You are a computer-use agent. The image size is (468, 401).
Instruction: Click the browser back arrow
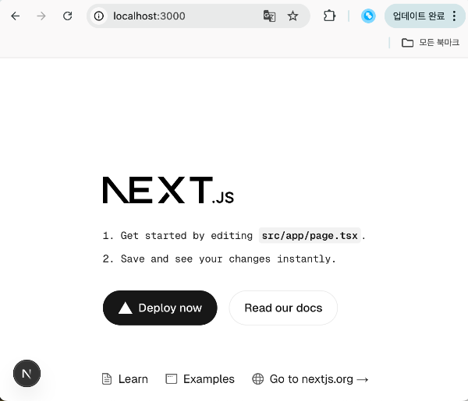(x=16, y=16)
